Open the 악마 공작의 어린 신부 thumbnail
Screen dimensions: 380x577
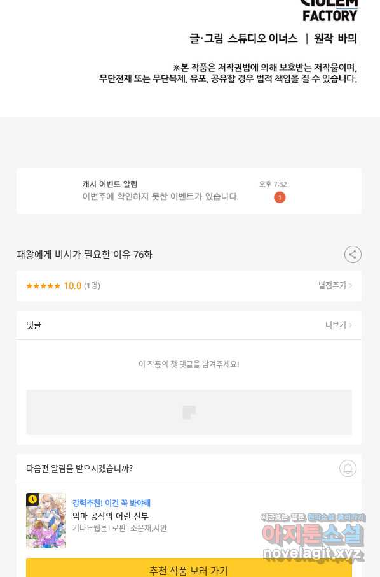click(46, 520)
